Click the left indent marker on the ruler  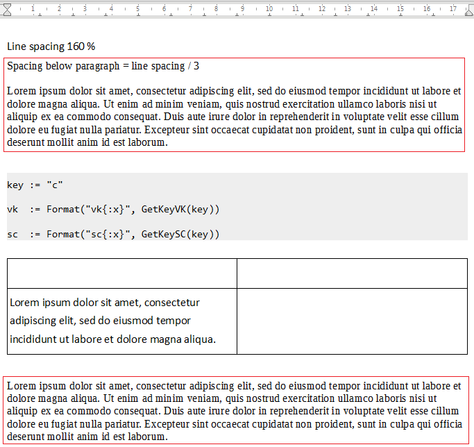pos(7,10)
